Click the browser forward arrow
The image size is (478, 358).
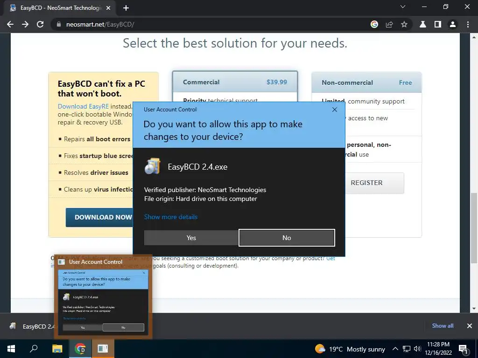[25, 24]
